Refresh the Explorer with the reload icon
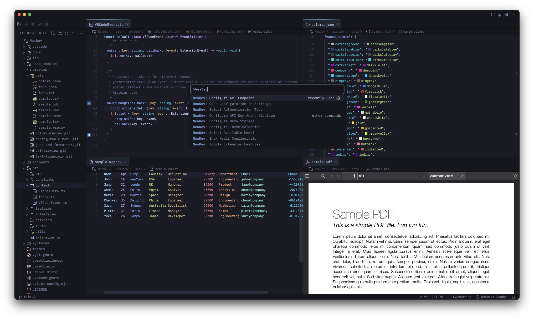Screen dimensions: 534x319 point(66,33)
